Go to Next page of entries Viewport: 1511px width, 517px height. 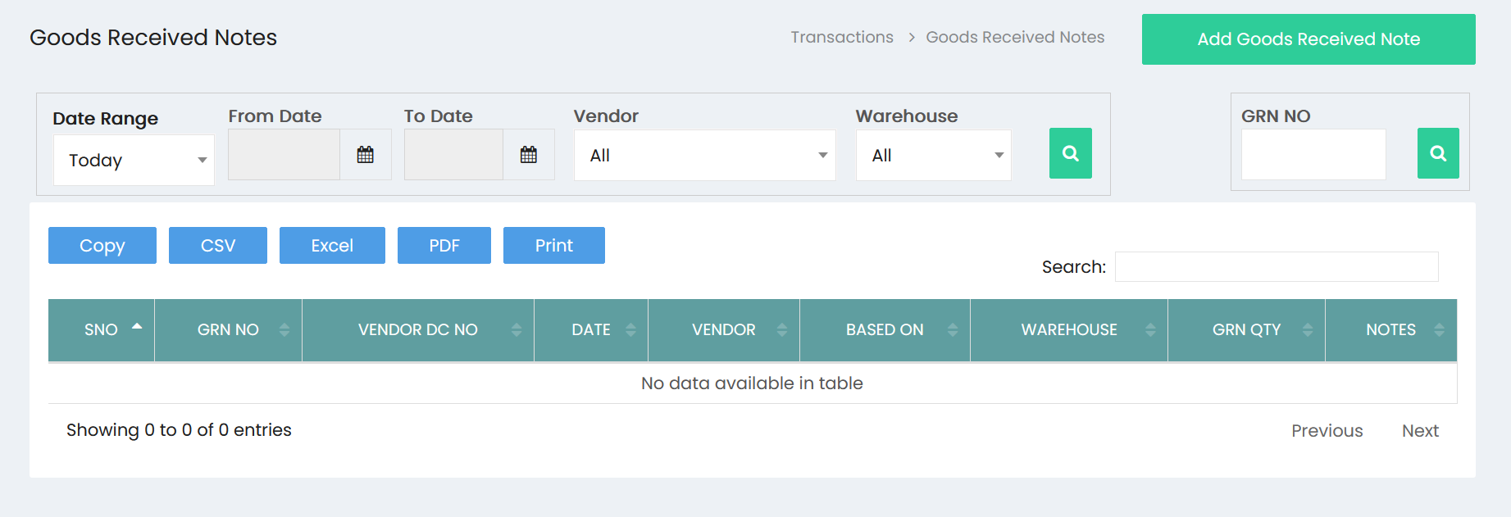pyautogui.click(x=1420, y=431)
